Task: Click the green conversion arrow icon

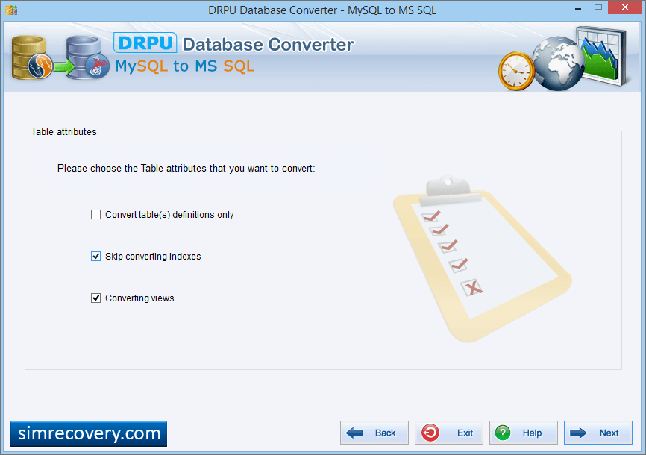Action: tap(64, 67)
